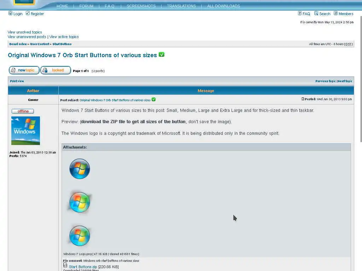This screenshot has height=271, width=362.
Task: Click the Search magnifier icon
Action: pyautogui.click(x=316, y=13)
